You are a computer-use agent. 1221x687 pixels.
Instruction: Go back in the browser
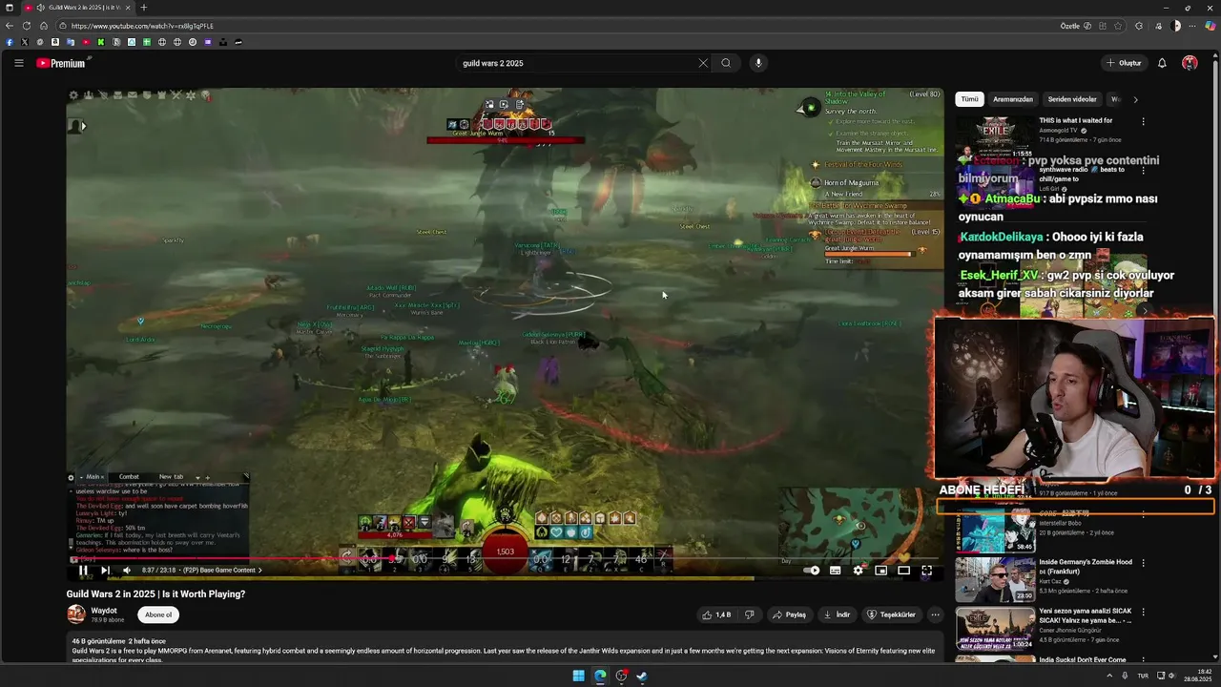(x=10, y=26)
